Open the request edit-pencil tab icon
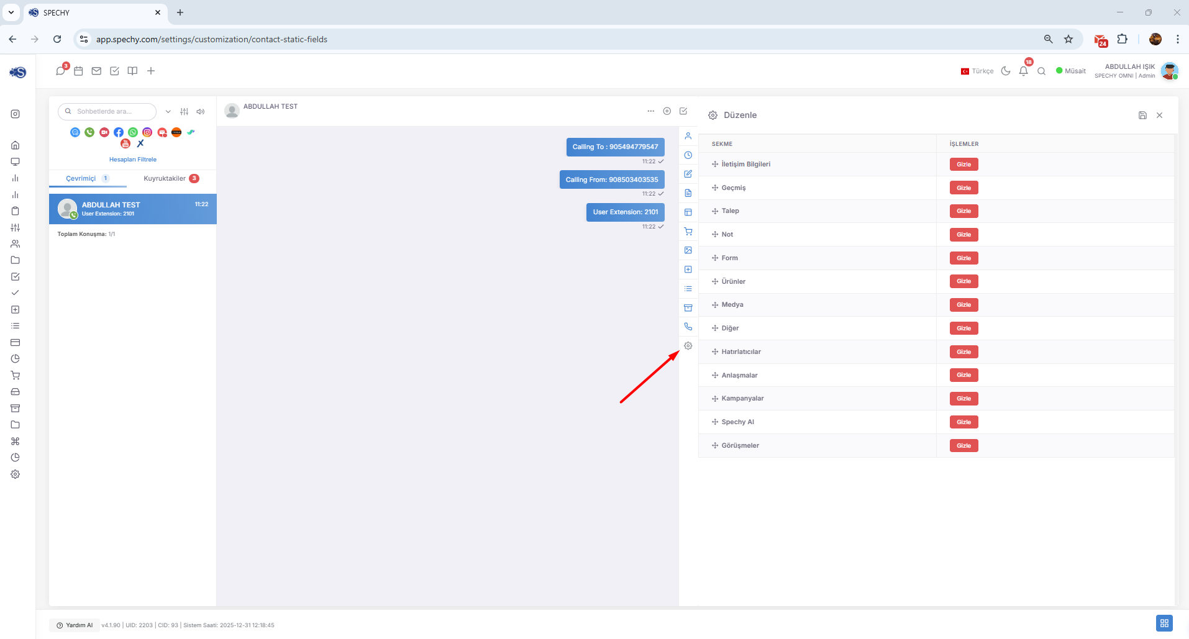The width and height of the screenshot is (1189, 639). 688,174
